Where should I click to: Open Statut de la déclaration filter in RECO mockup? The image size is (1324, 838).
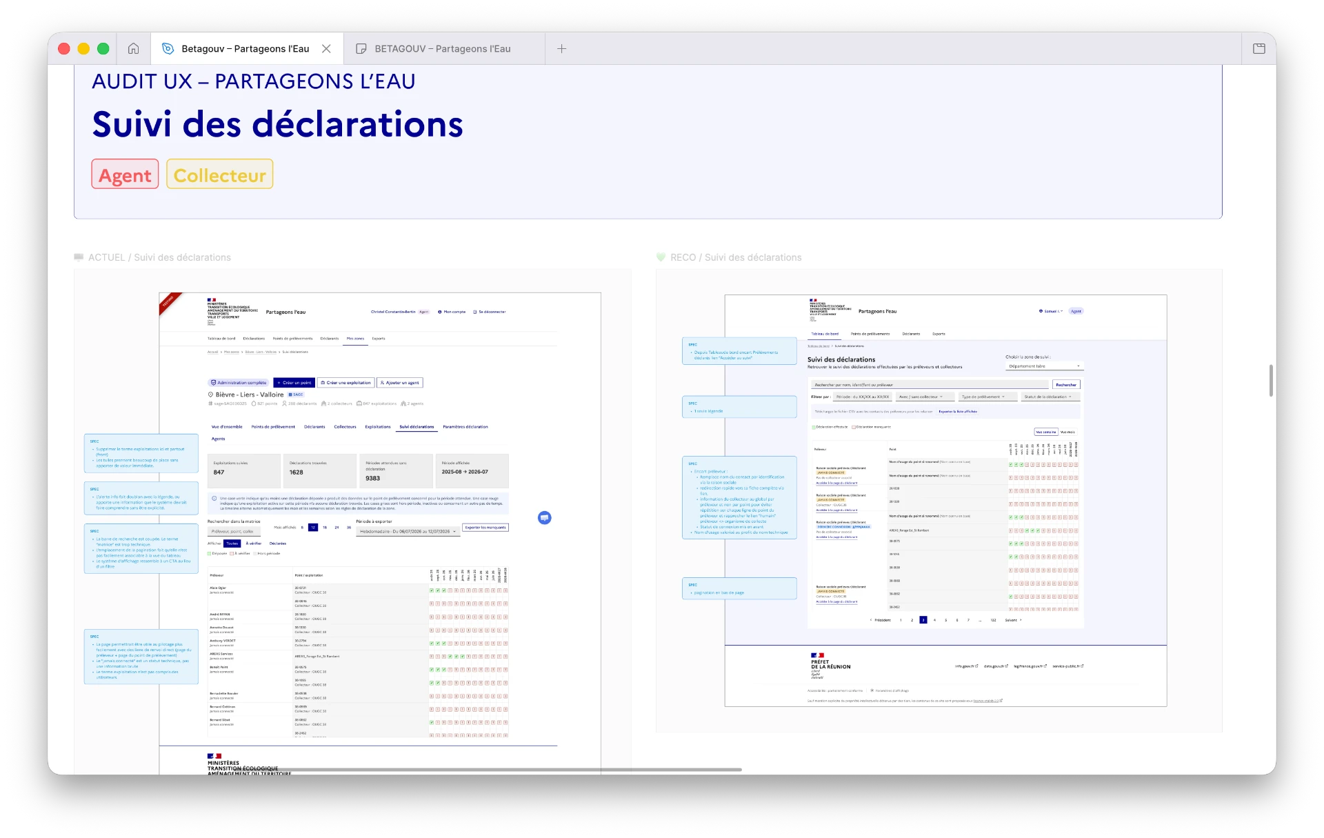1050,397
